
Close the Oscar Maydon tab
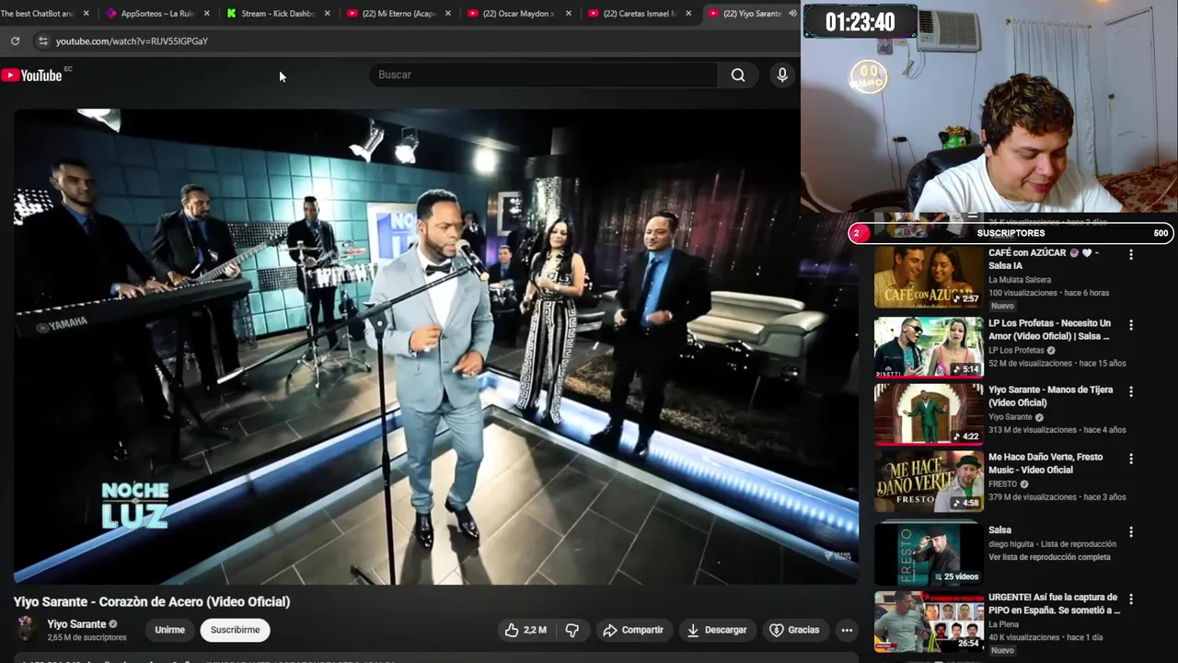[568, 14]
